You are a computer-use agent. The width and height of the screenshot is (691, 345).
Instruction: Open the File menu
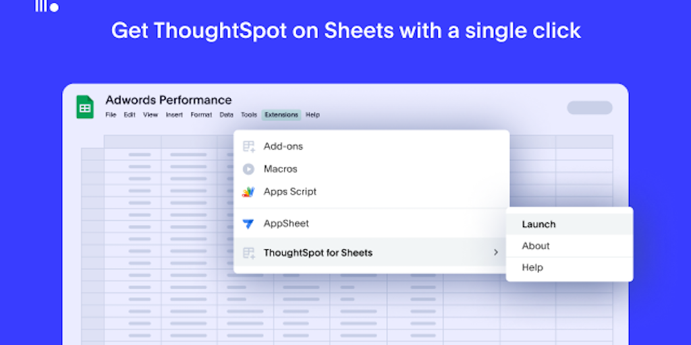tap(111, 115)
